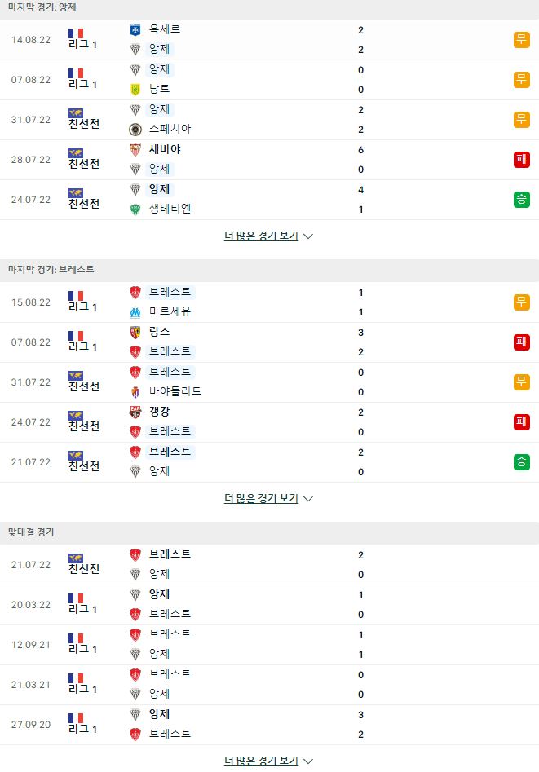Viewport: 539px width, 772px height.
Task: Click the 세비야 team name link
Action: click(165, 149)
